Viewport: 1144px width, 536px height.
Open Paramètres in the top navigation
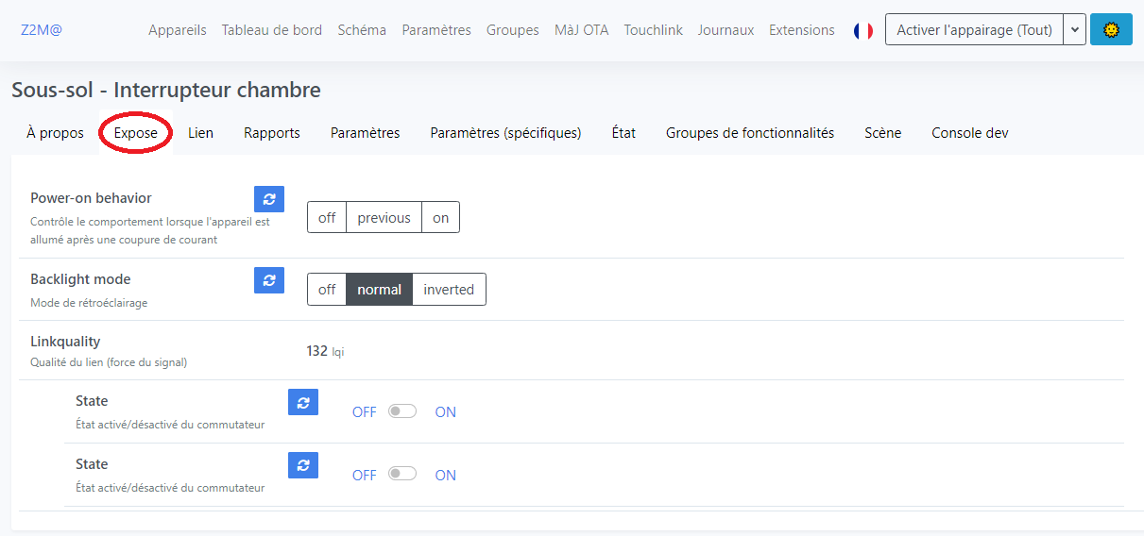pos(436,30)
